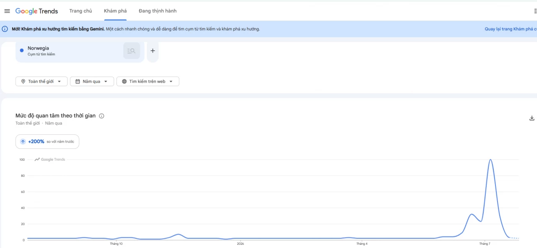Click the +200% so với năm trước chip
Screen dimensions: 537x248
click(47, 142)
